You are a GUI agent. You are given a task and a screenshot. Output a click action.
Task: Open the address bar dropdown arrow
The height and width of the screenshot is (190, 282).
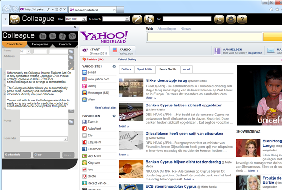(53, 9)
